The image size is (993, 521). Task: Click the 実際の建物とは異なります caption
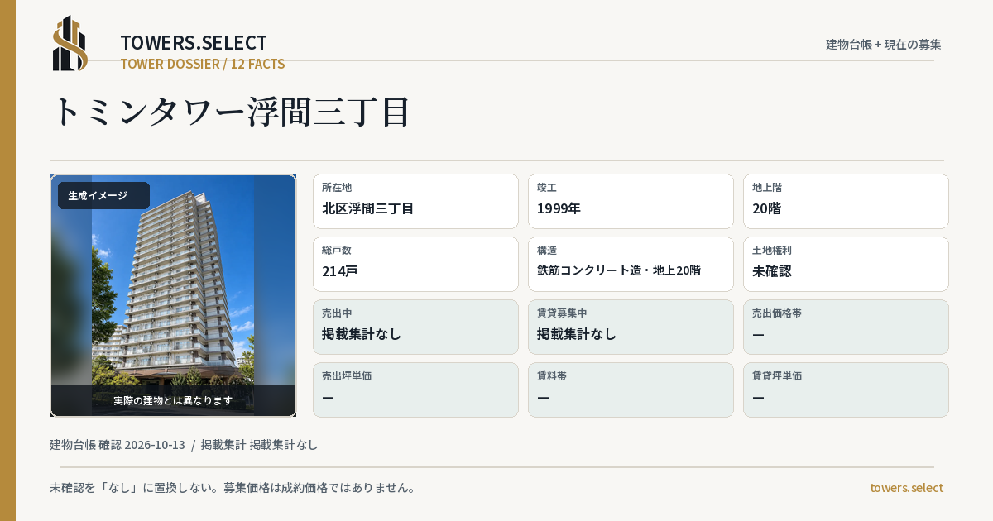tap(173, 400)
